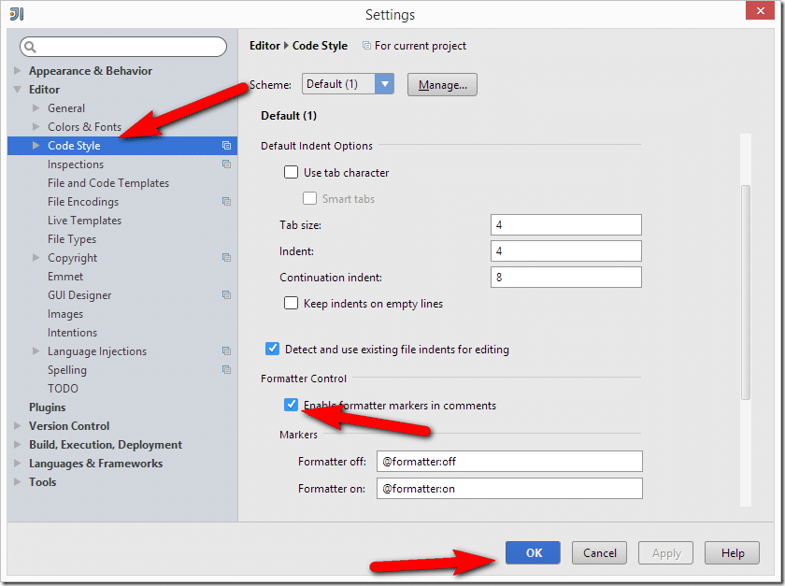
Task: Expand the General tree node
Action: pos(36,107)
